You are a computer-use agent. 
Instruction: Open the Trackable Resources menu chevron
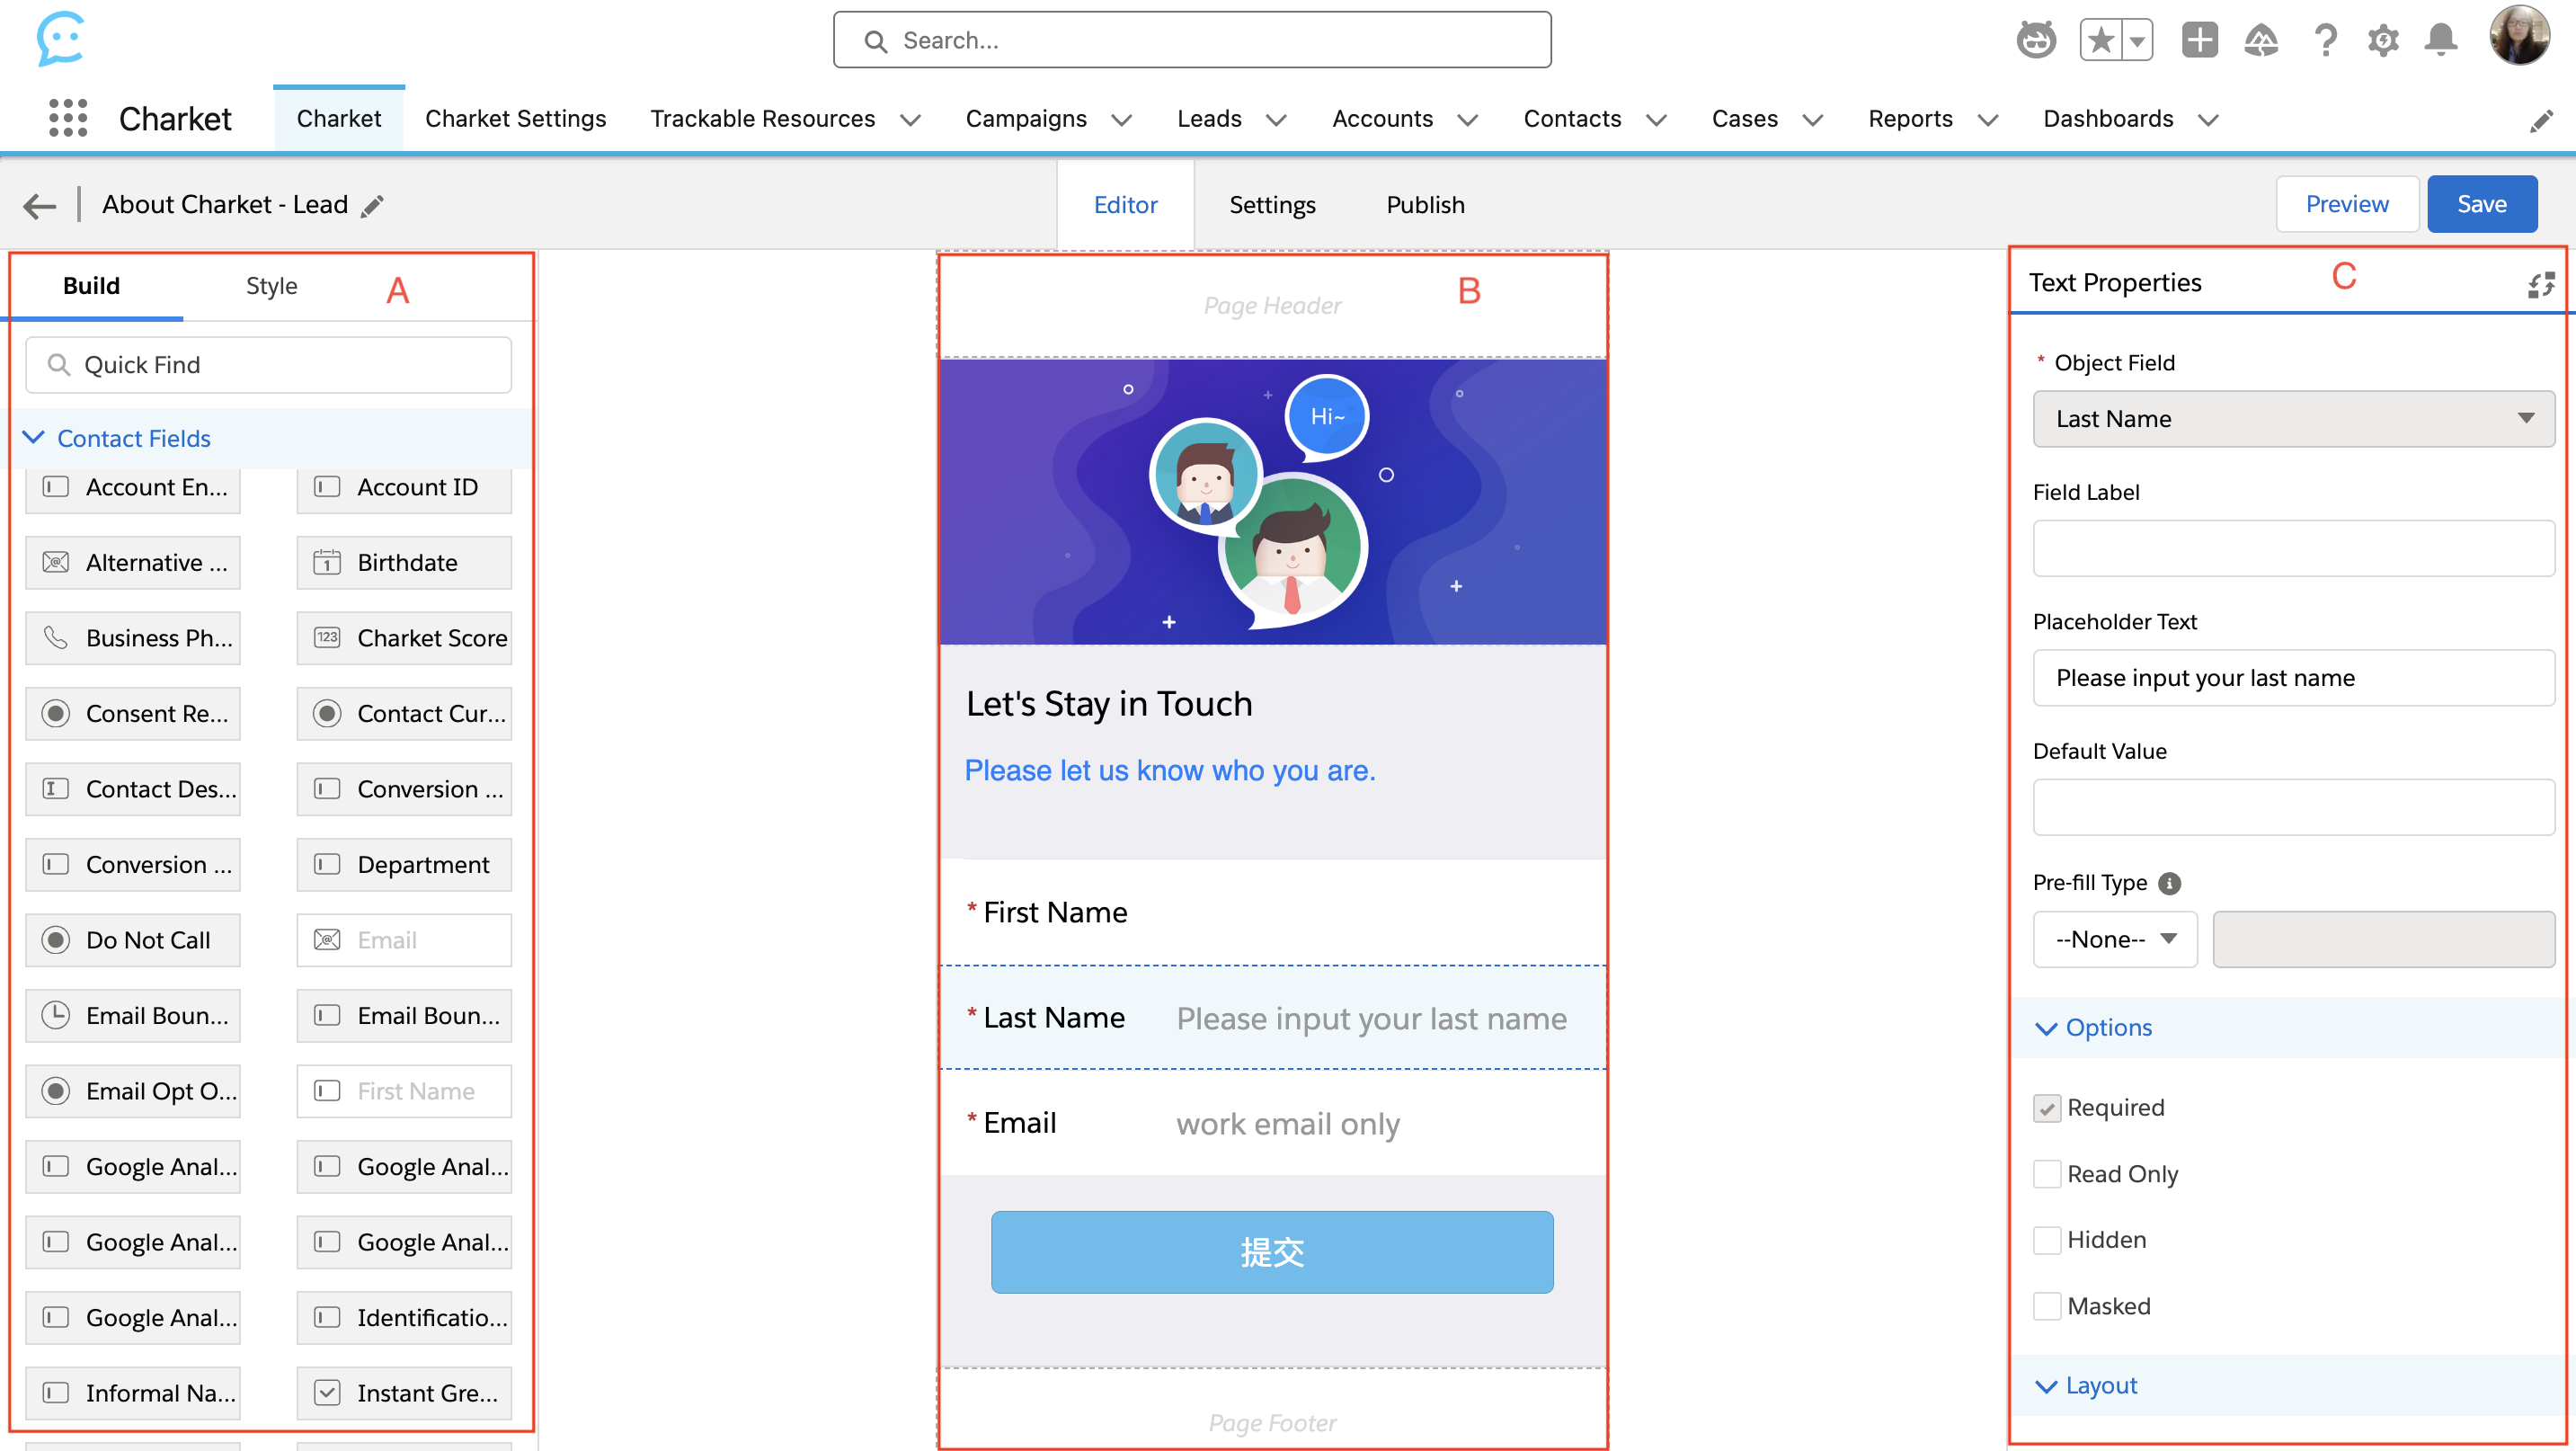click(x=909, y=120)
